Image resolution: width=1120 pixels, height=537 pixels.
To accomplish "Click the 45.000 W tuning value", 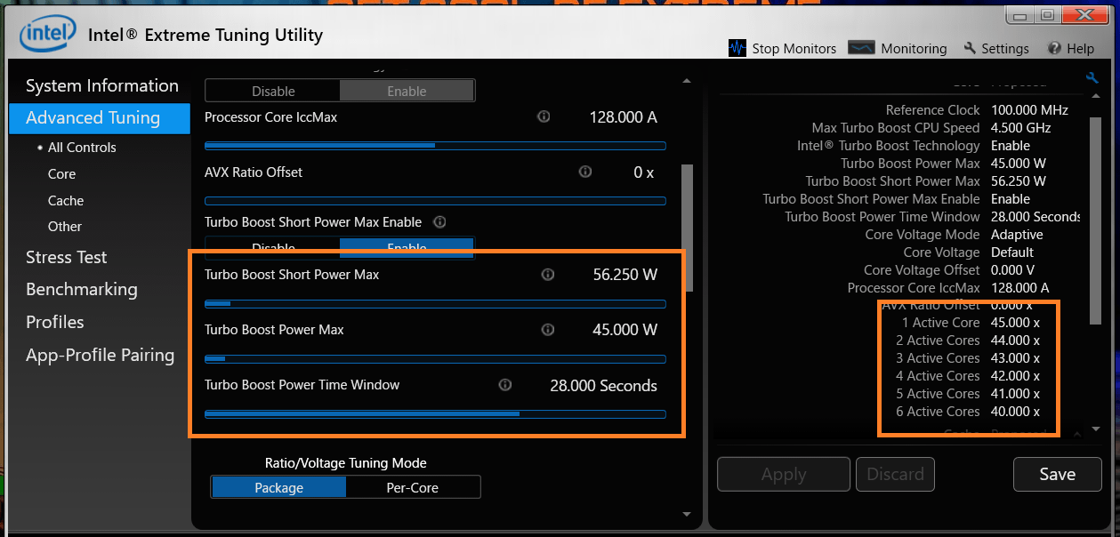I will click(x=625, y=330).
